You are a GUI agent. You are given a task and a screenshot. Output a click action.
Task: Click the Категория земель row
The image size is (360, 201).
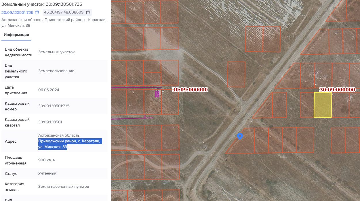(x=54, y=187)
